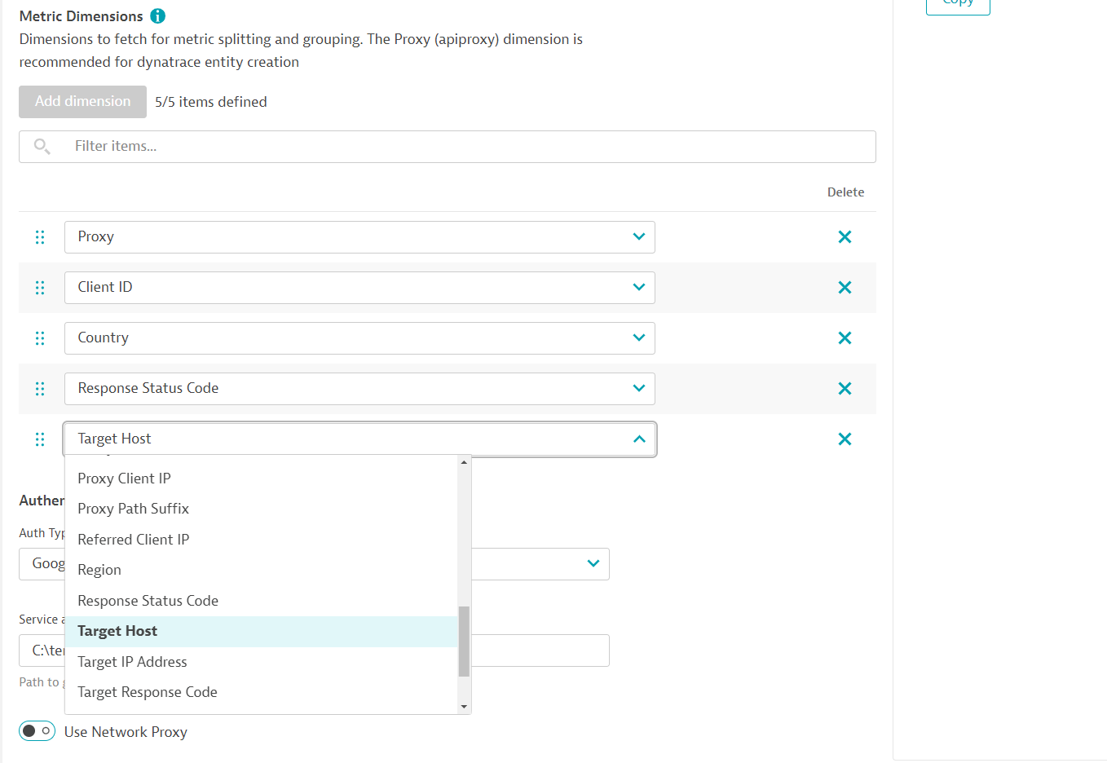Click the Delete column header

845,192
